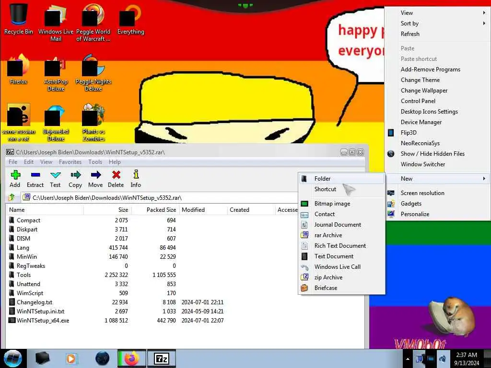Select Peggle World of Warcraft icon
Image resolution: width=491 pixels, height=368 pixels.
(93, 22)
